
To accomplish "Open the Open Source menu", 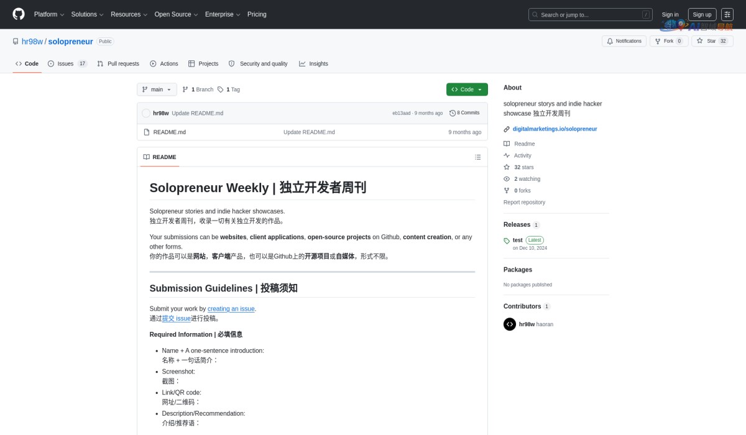I will (177, 14).
